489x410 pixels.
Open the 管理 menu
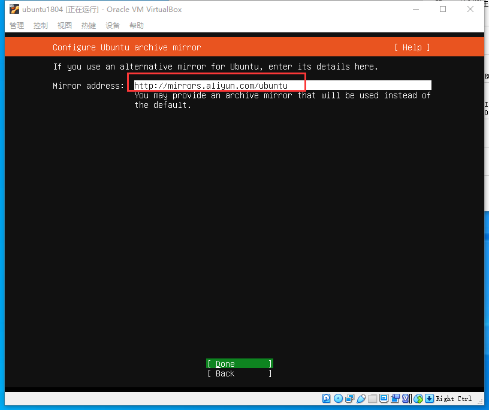[16, 25]
